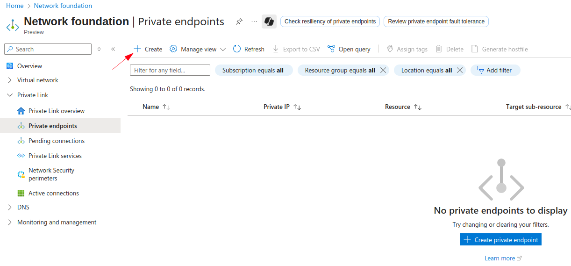Click the Refresh toolbar icon
Image resolution: width=571 pixels, height=266 pixels.
[x=237, y=49]
